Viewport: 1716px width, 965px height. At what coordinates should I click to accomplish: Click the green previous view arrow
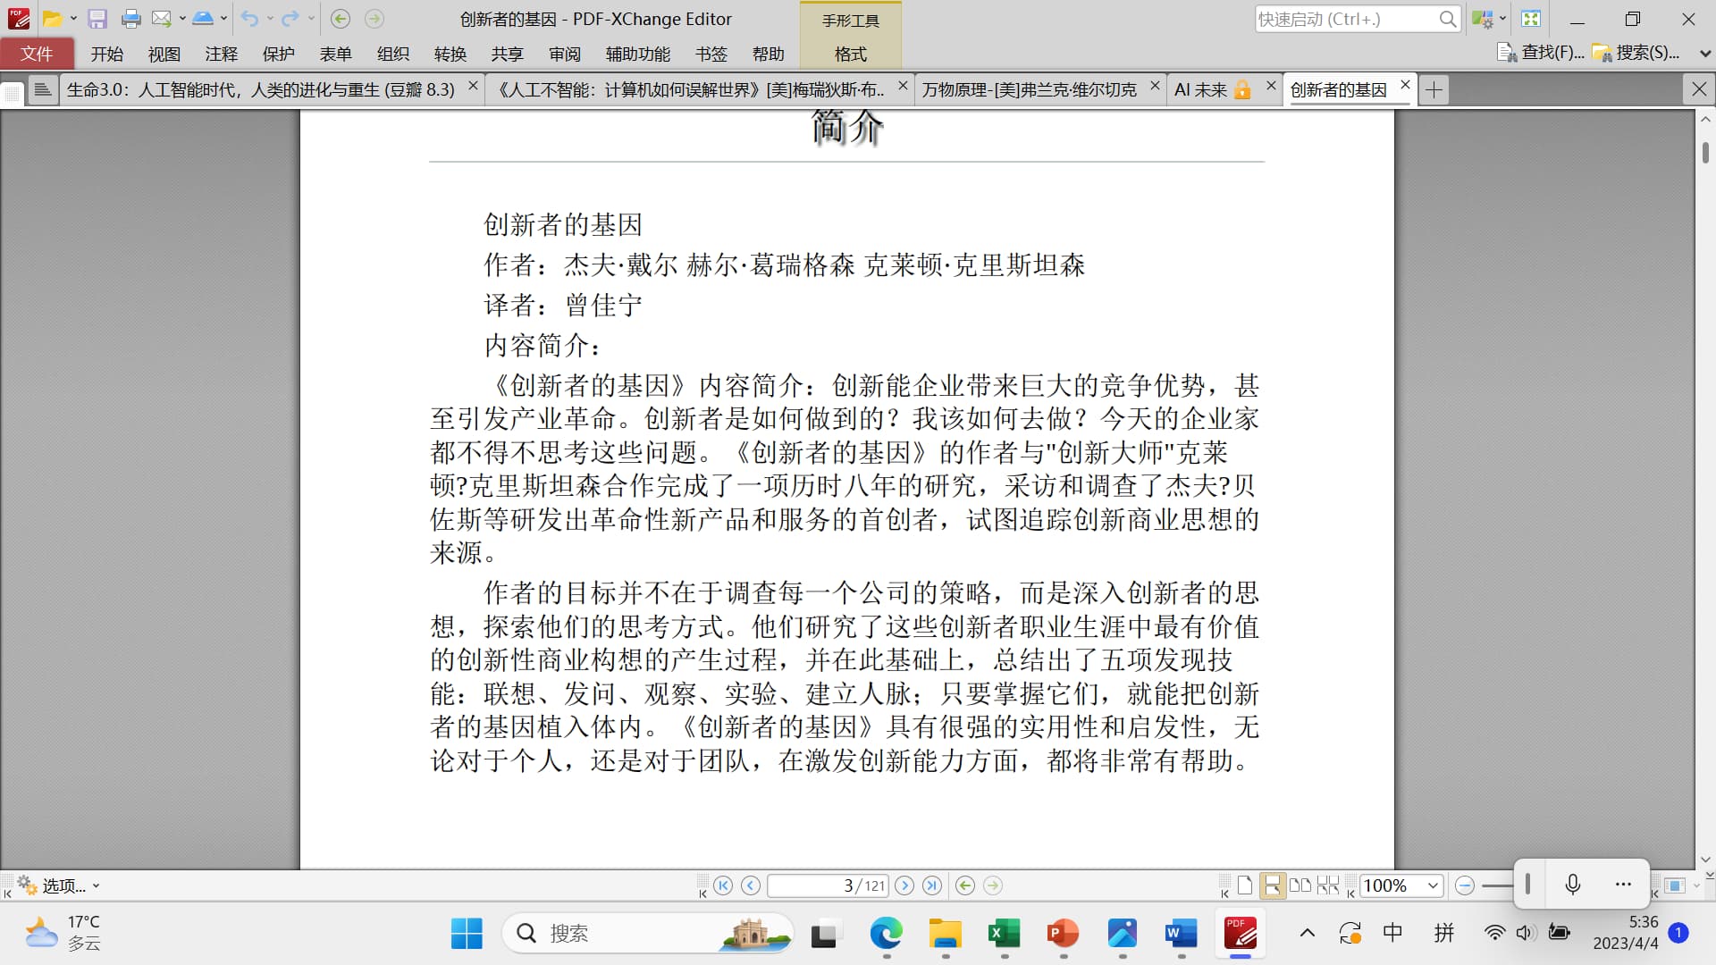click(x=965, y=885)
